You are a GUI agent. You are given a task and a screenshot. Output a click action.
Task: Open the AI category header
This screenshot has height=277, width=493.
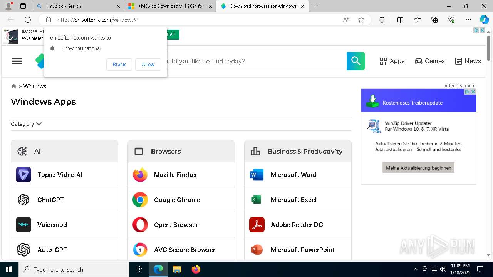(64, 151)
